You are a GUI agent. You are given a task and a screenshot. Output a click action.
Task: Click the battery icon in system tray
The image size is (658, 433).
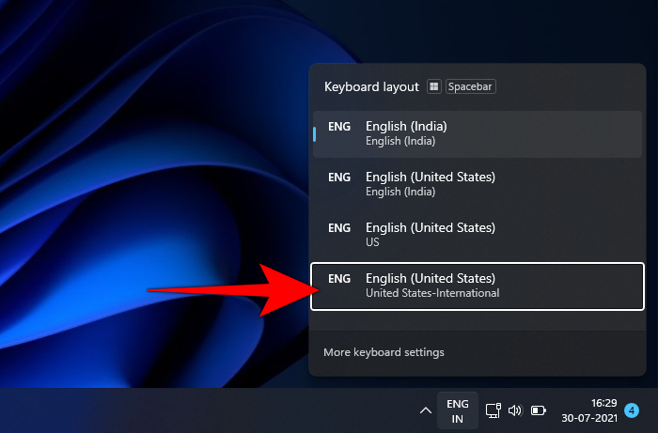(x=539, y=410)
